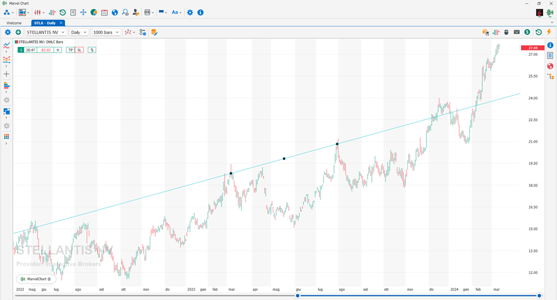This screenshot has width=557, height=300.
Task: Click the position quantity 1 box
Action: coord(21,50)
